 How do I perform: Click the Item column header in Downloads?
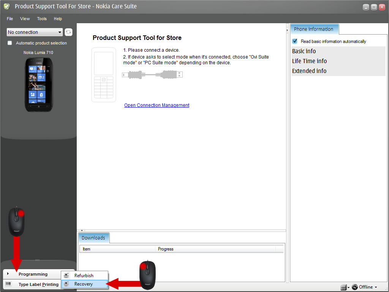coord(117,249)
